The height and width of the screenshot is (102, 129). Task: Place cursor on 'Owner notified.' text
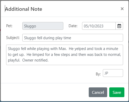pos(35,60)
